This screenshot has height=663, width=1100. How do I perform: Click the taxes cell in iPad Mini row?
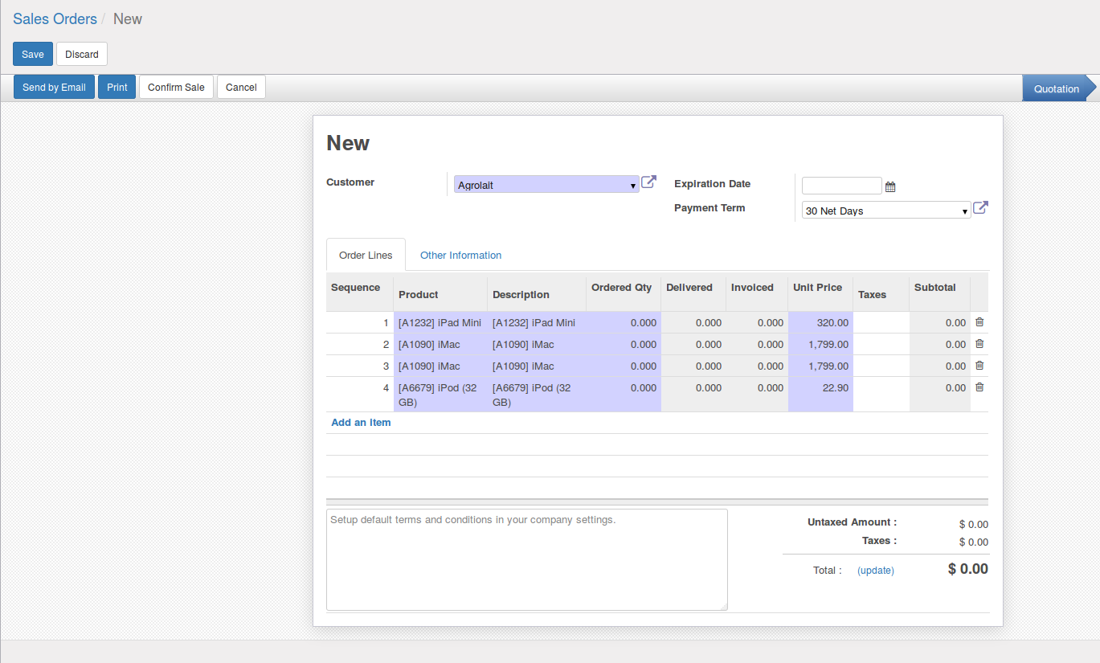(x=881, y=322)
